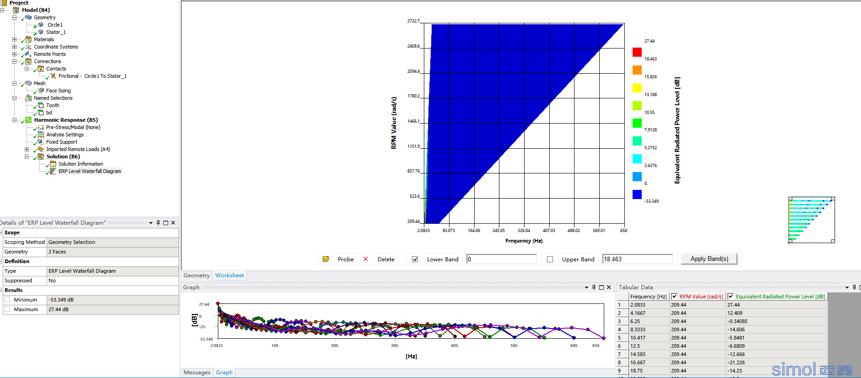861x378 pixels.
Task: Toggle the Maximum result checkbox
Action: [x=7, y=309]
